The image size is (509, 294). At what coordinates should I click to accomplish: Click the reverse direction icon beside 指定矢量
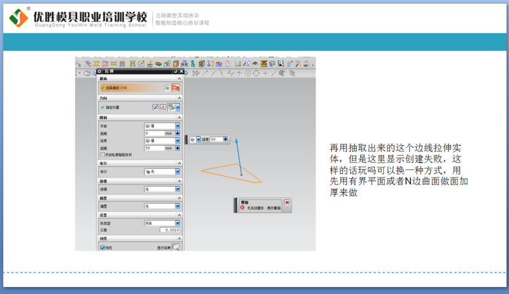point(155,108)
